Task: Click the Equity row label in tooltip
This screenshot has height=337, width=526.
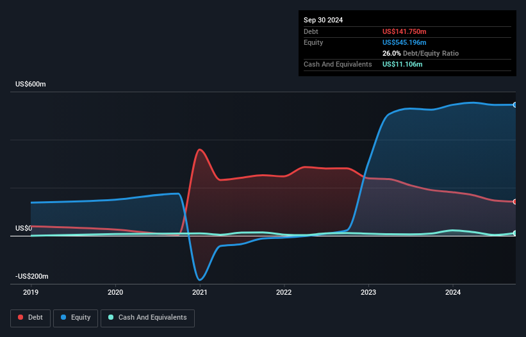Action: [313, 42]
